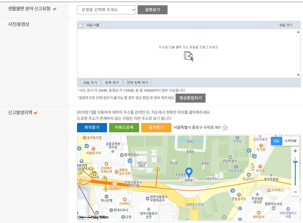Click the 국립고궁박물관 label on the map
303x223 pixels.
click(x=142, y=164)
